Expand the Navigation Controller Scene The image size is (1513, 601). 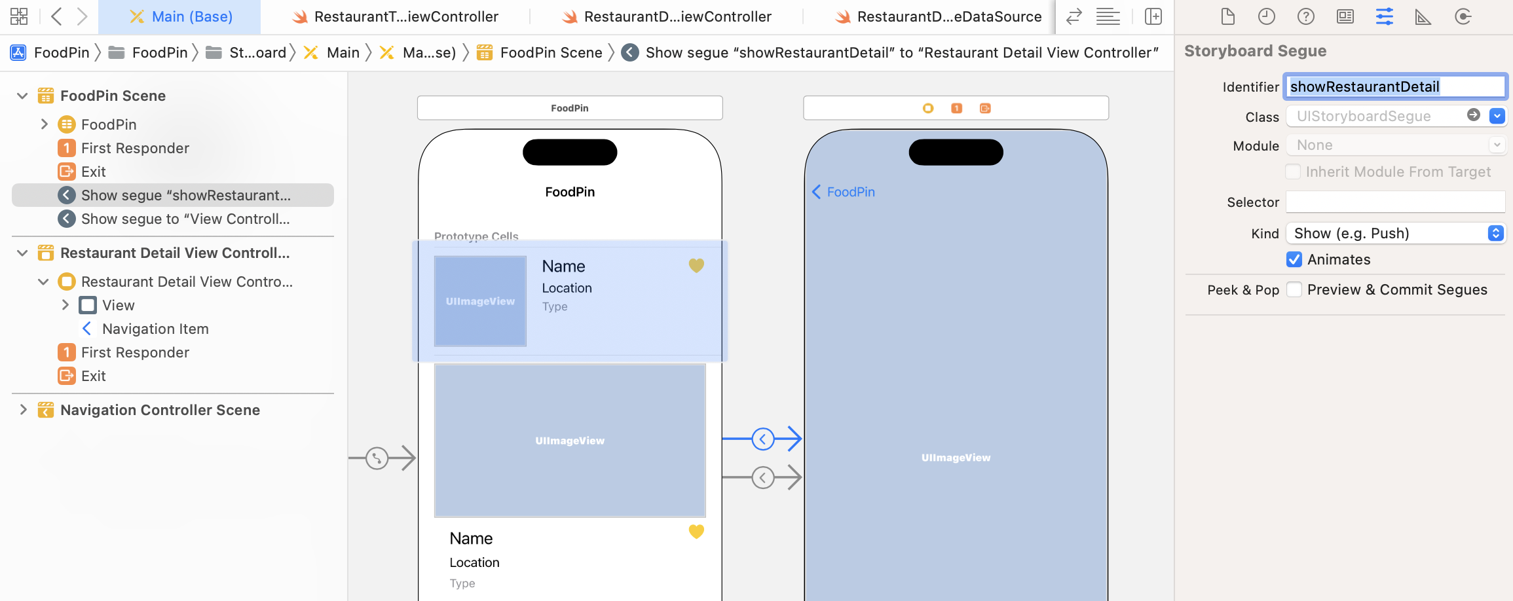[23, 410]
